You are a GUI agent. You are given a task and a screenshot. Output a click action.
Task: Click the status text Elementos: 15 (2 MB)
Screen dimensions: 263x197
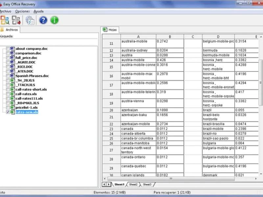(x=109, y=192)
